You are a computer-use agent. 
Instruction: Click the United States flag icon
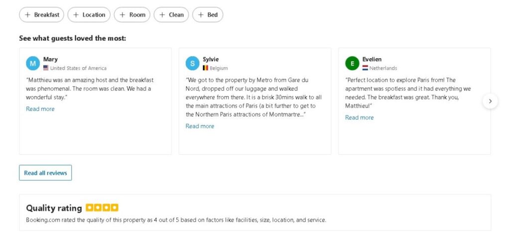click(46, 68)
